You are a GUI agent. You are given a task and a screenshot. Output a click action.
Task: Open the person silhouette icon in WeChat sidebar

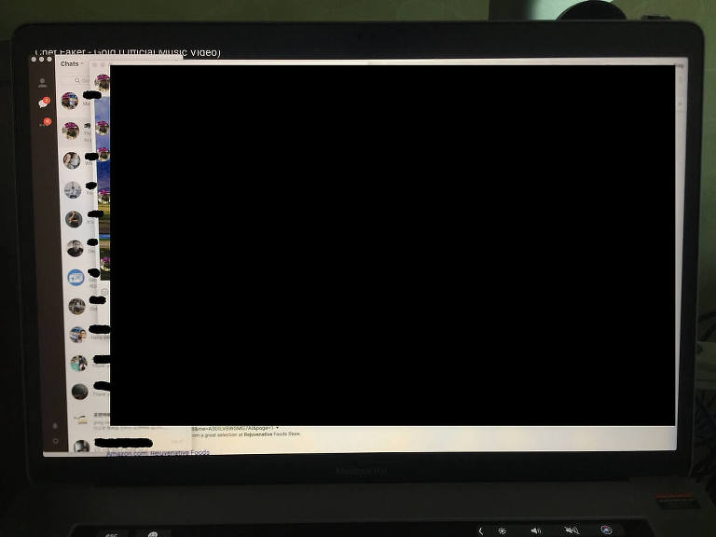click(43, 83)
